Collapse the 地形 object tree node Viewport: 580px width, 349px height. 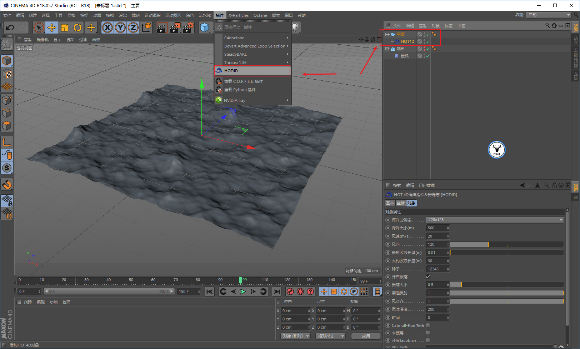(x=387, y=49)
